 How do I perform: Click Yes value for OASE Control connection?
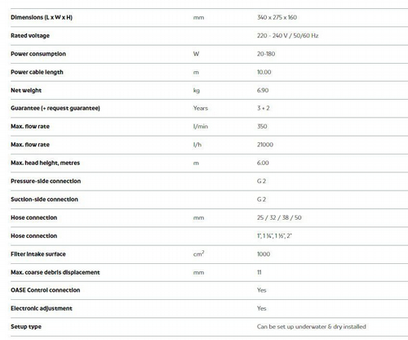(x=262, y=290)
